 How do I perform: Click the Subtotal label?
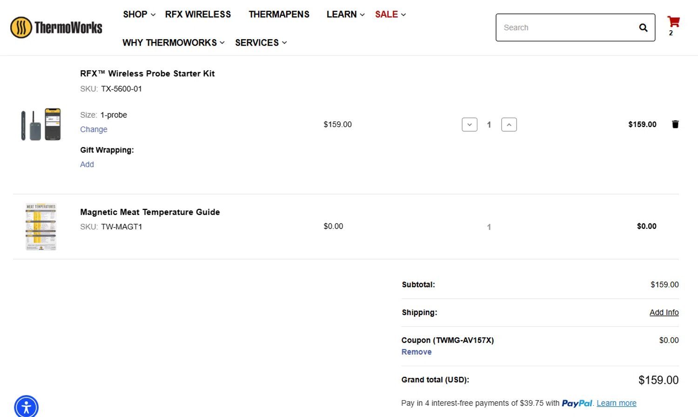[x=418, y=284]
